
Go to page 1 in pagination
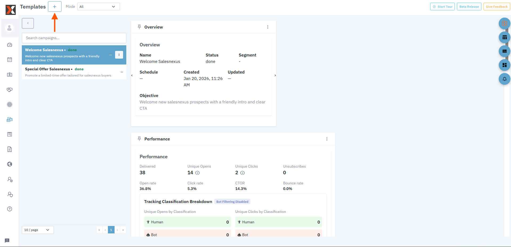tap(111, 230)
